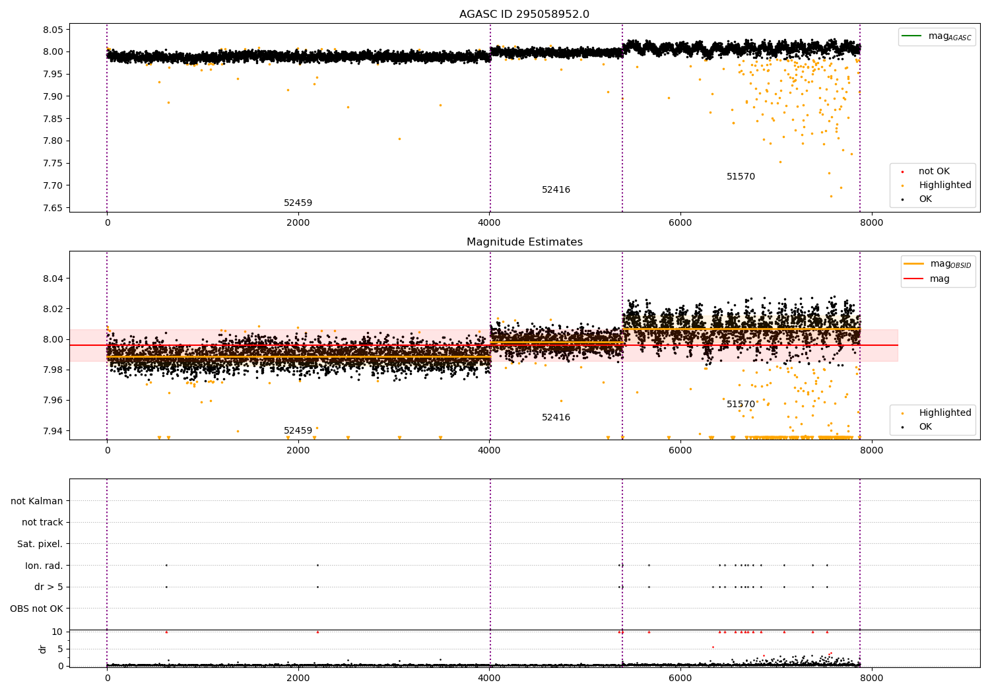Screen dimensions: 990x693
Task: Click the 10 tick on dr axis
Action: pyautogui.click(x=57, y=632)
